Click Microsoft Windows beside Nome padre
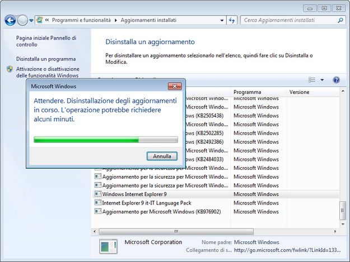This screenshot has width=350, height=262. [256, 242]
